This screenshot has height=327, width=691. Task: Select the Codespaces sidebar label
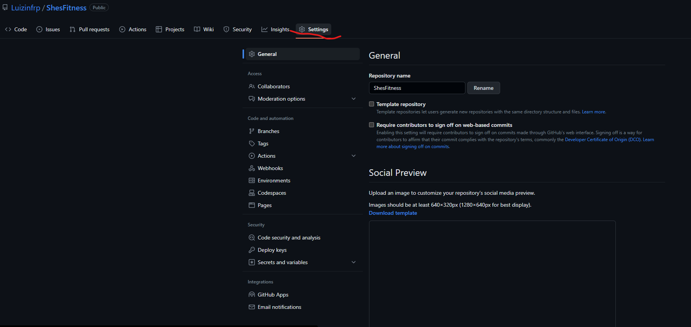click(272, 193)
